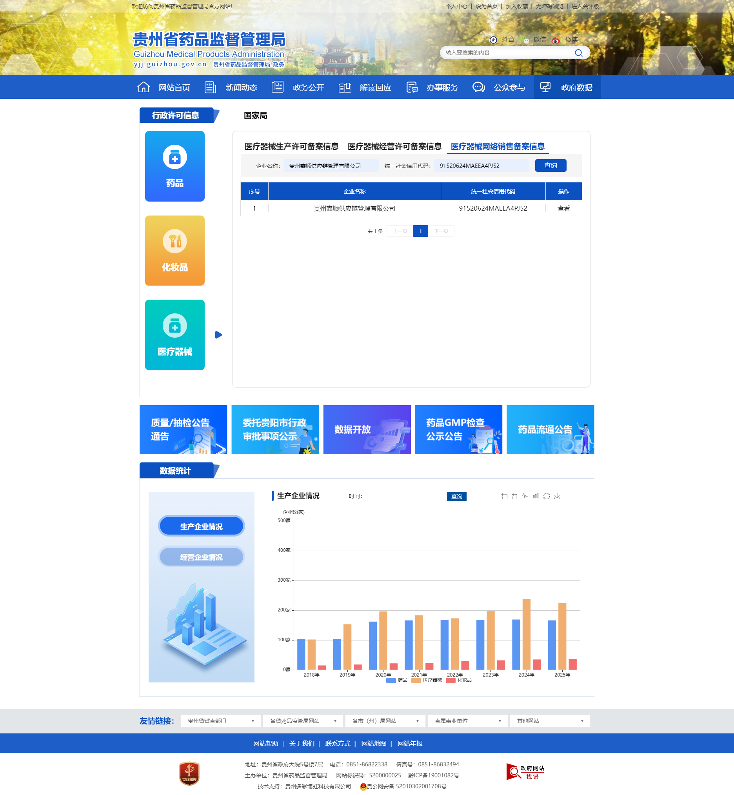This screenshot has width=734, height=795.
Task: Switch chart to bar view icon
Action: 536,496
